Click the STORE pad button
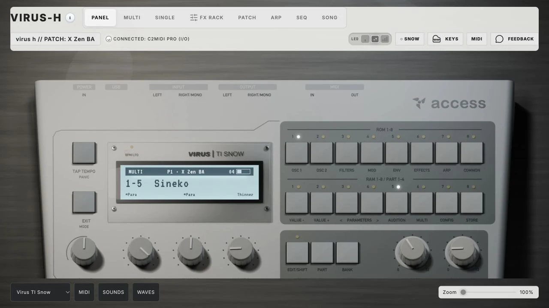 [x=472, y=203]
